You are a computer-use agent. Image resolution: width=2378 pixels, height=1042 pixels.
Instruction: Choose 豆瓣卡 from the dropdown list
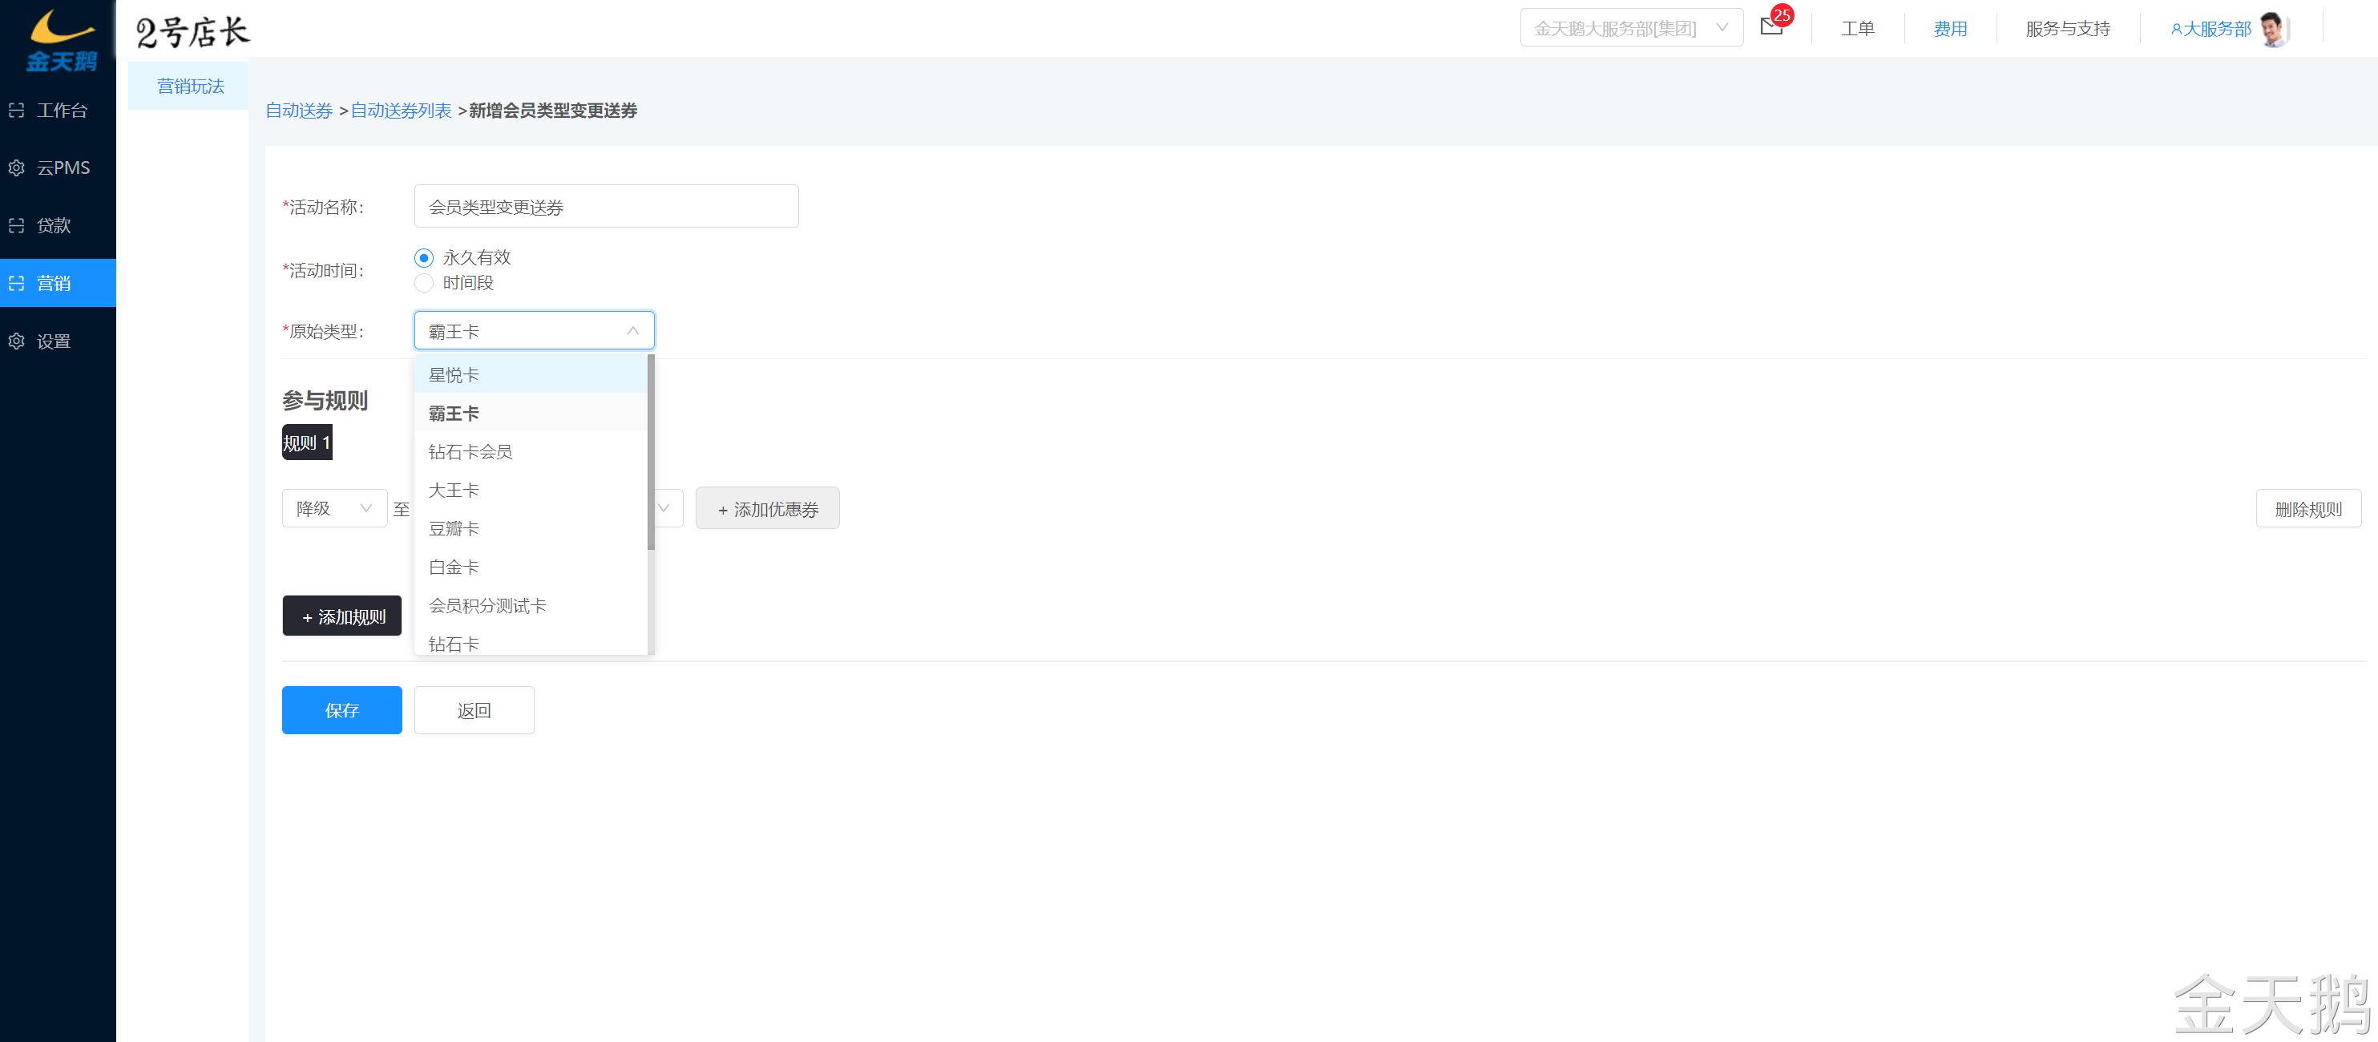click(x=531, y=529)
